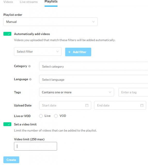
Task: Select the VOD radio option
Action: pyautogui.click(x=56, y=116)
